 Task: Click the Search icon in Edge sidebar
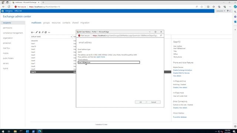(x=235, y=12)
